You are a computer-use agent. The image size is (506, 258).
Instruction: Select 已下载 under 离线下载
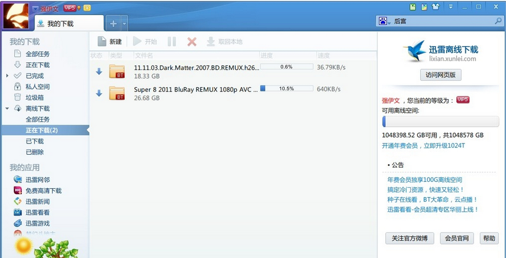click(x=34, y=141)
